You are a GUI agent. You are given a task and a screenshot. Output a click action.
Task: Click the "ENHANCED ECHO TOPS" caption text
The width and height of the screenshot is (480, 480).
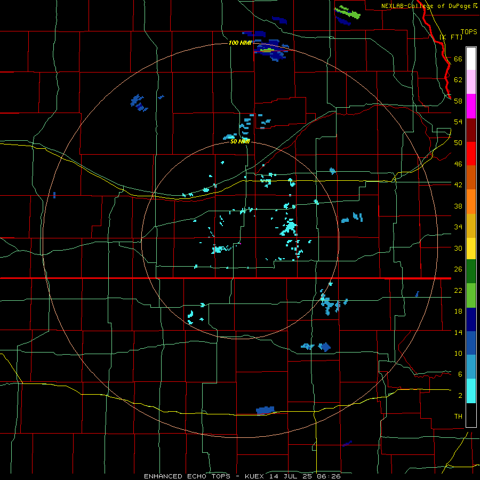[187, 476]
